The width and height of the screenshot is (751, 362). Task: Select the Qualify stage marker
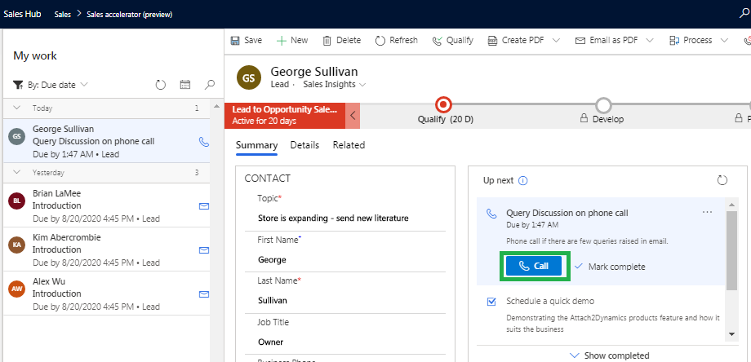[443, 104]
